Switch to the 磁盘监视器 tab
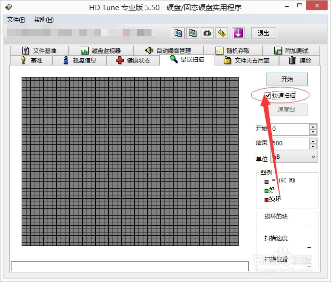Viewport: 331px width, 282px height. click(x=101, y=51)
